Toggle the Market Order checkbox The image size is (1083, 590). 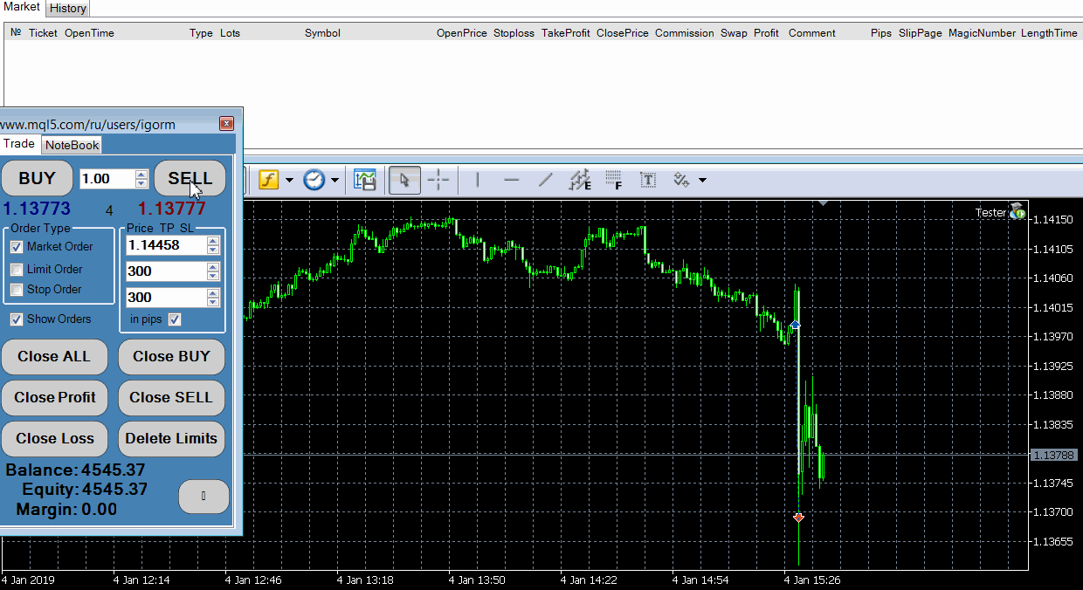tap(17, 247)
